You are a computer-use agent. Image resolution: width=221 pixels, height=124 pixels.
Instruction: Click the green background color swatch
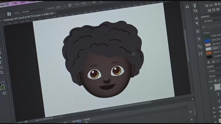click(2, 87)
